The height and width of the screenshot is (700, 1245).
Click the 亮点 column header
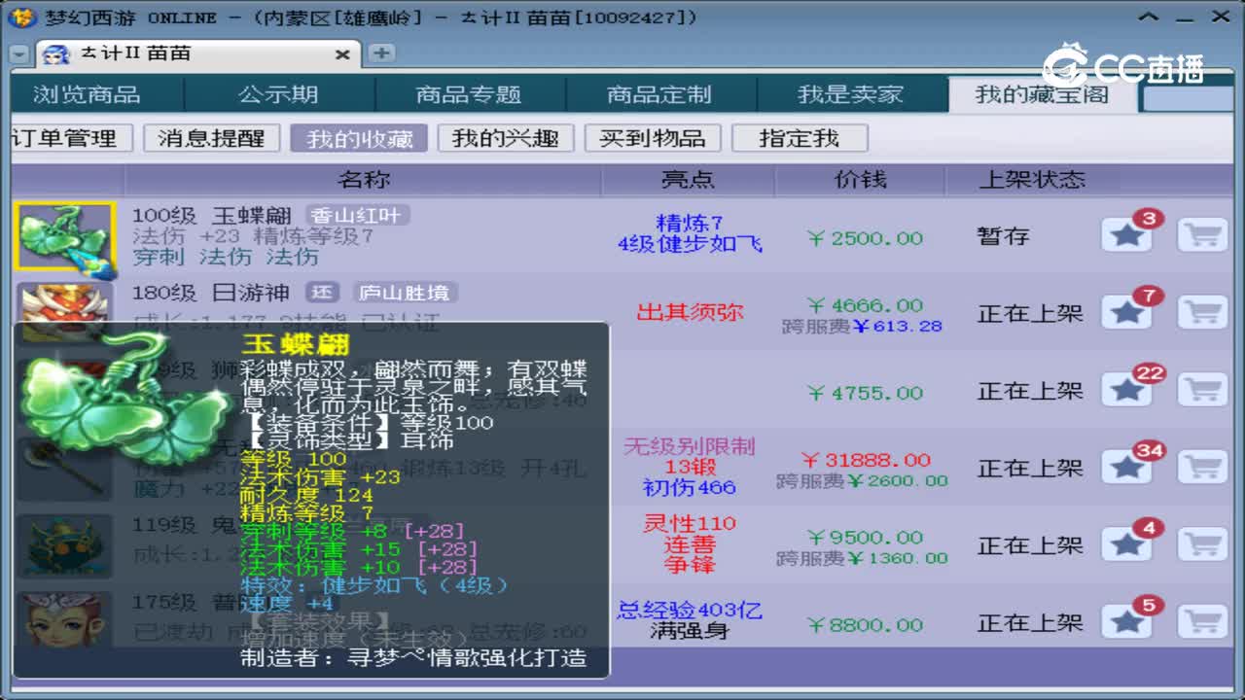tap(688, 180)
